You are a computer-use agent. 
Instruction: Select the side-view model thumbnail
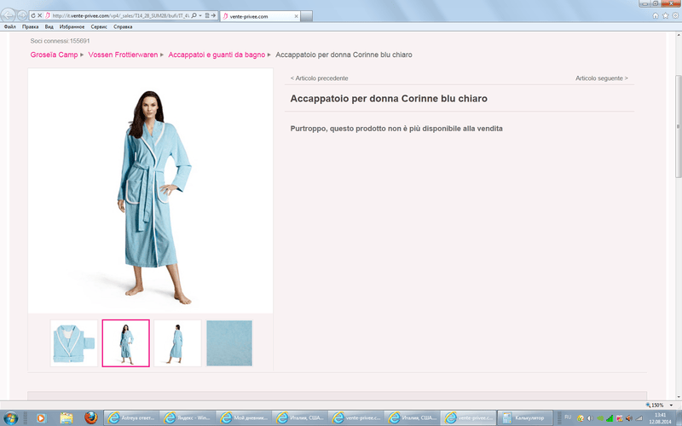point(177,343)
